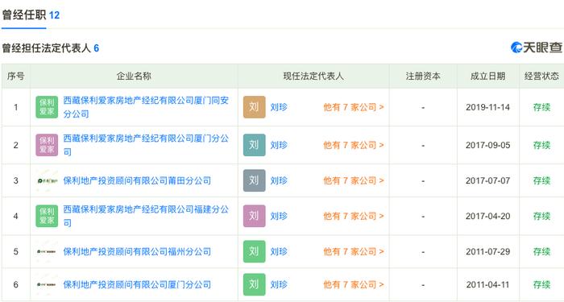Viewport: 564px width, 302px height.
Task: Switch to the 曾经任职 tab
Action: (31, 15)
